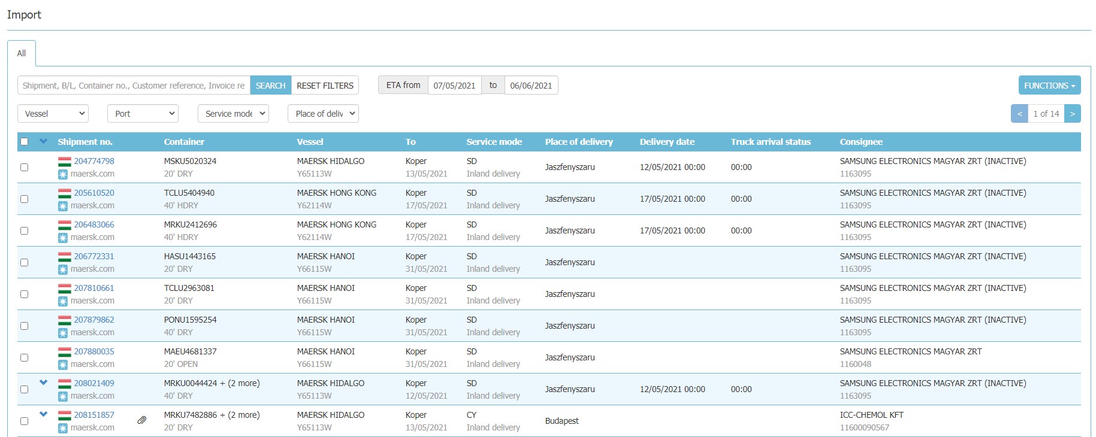Expand containers for shipment 208151857
Viewport: 1096px width, 437px height.
[x=43, y=414]
